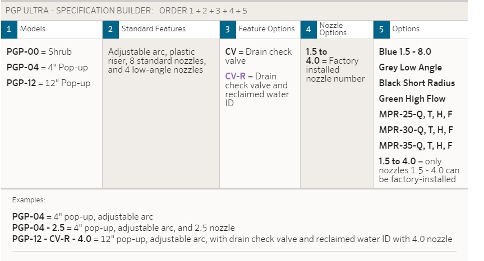Select the Grey Low Angle option

click(x=410, y=67)
